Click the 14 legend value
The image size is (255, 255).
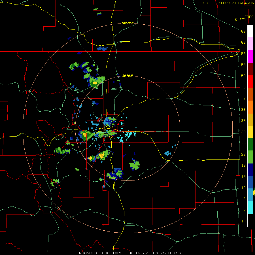pos(243,177)
